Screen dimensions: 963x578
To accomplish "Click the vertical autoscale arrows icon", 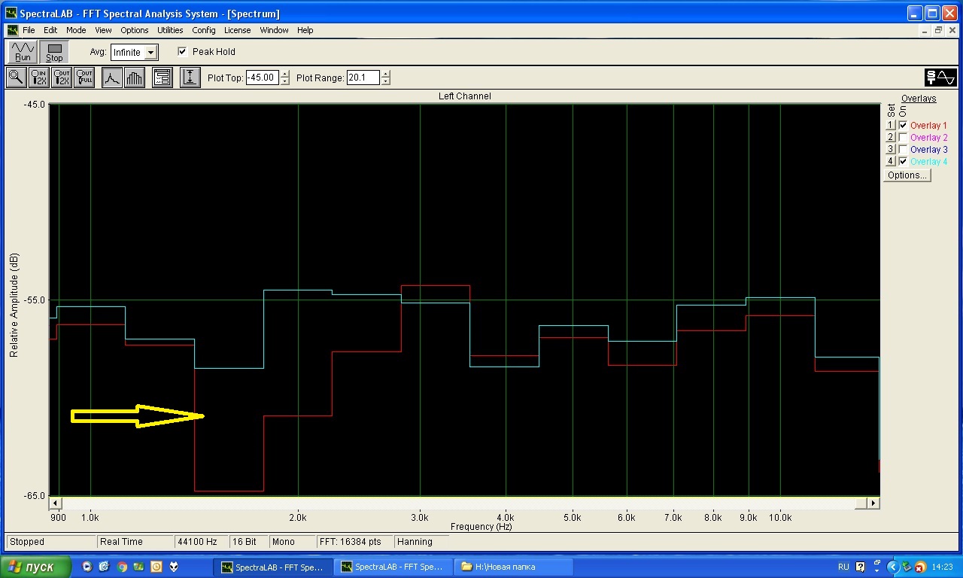I will tap(190, 78).
